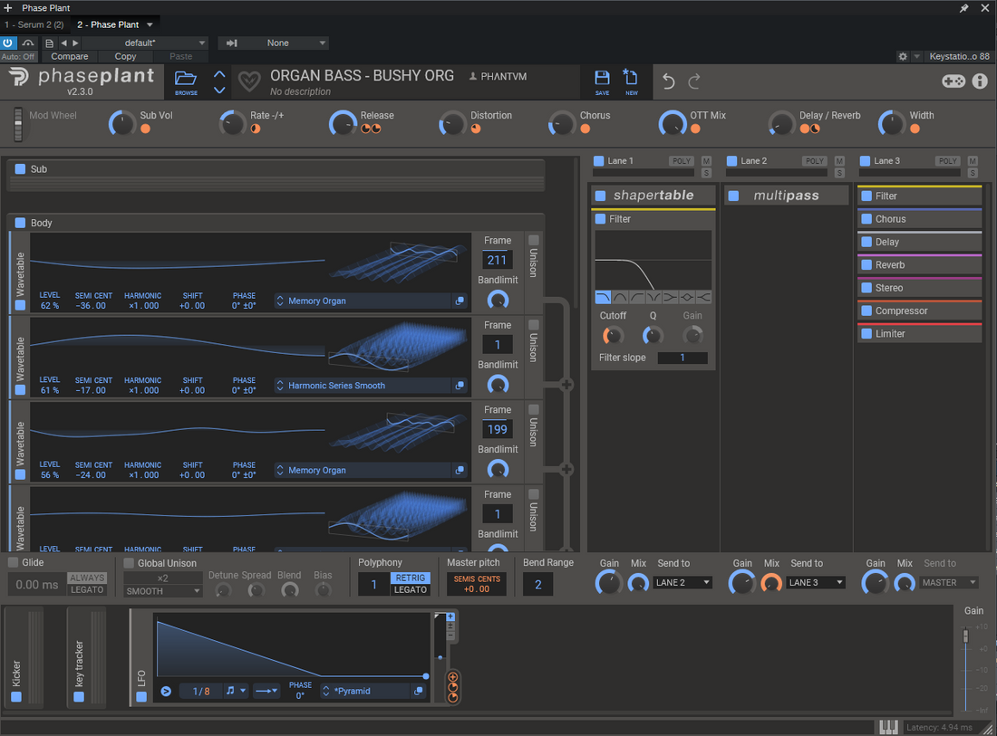
Task: Select ALWAYS glide mode
Action: [87, 578]
